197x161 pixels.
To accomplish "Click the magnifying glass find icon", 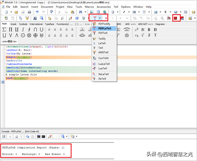I will 62,18.
